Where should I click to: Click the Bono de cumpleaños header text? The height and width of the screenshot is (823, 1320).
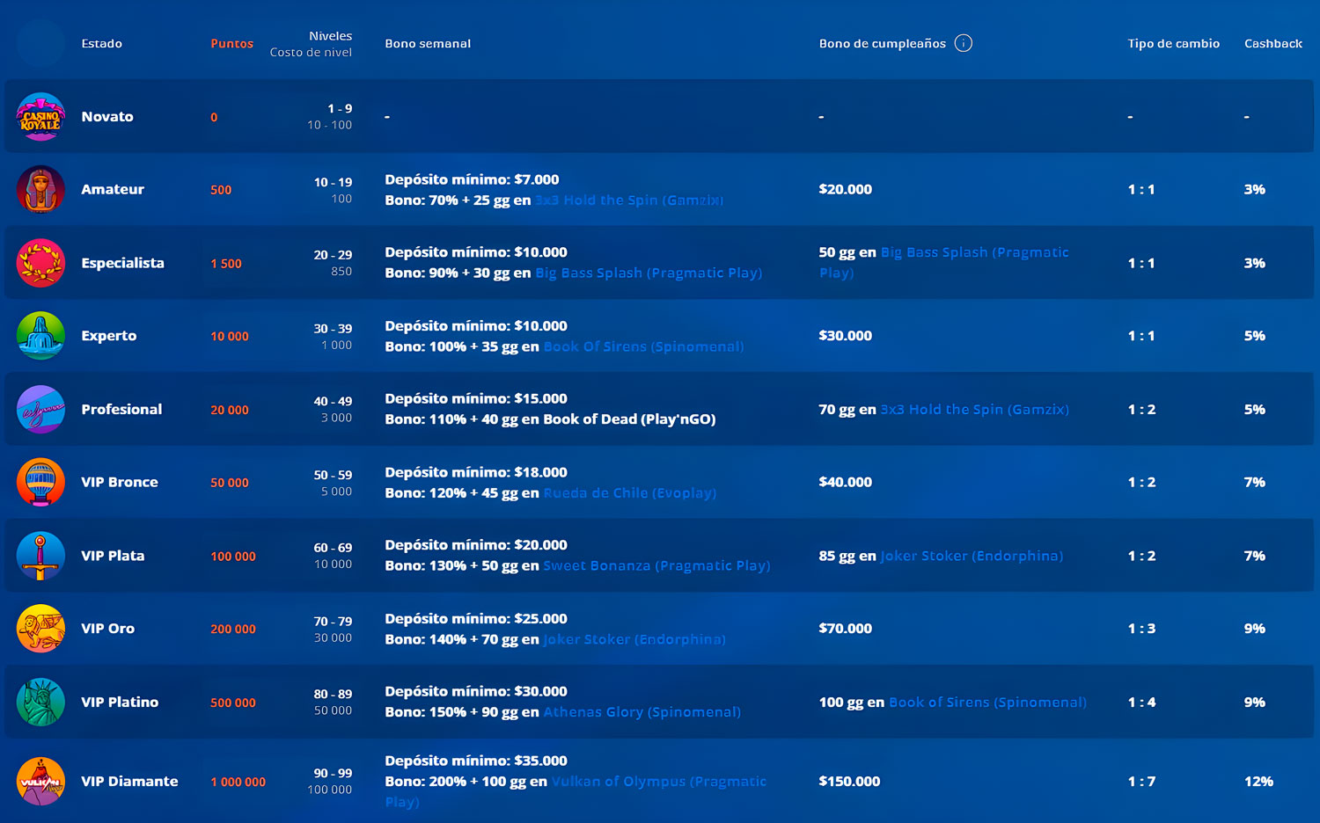click(x=883, y=43)
